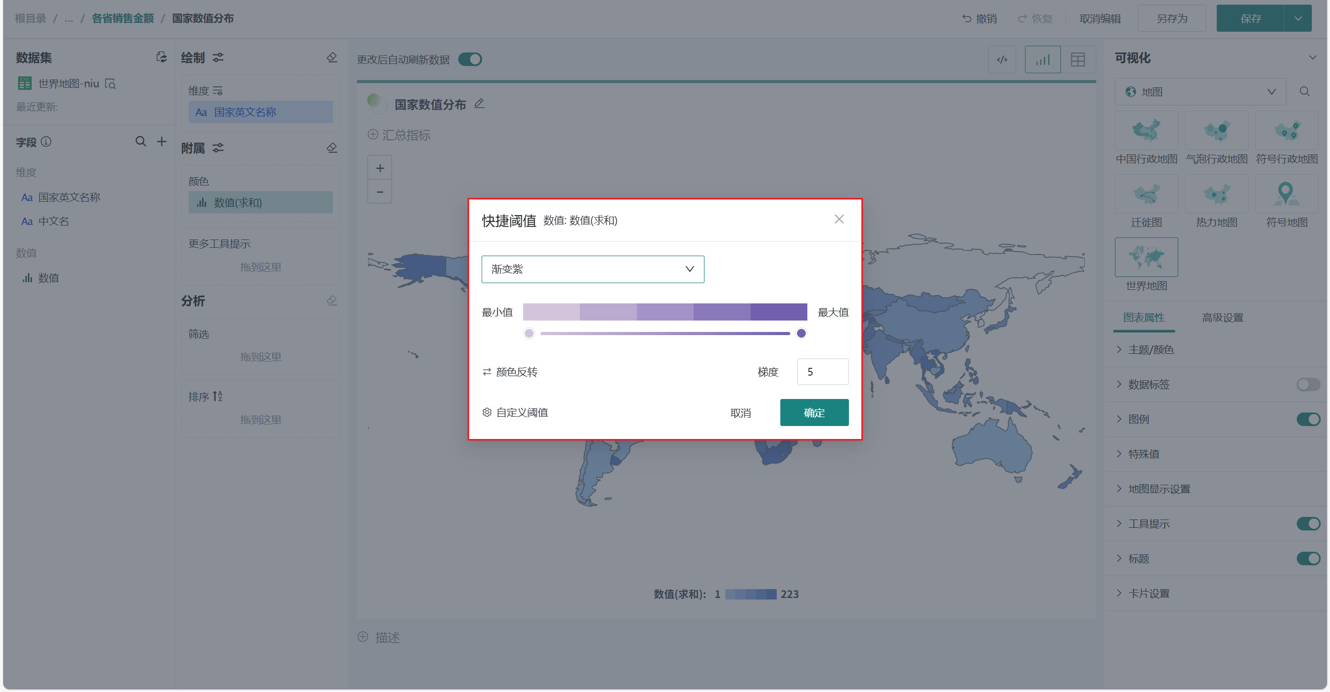Select the 图表属性 tab
The image size is (1330, 692).
tap(1143, 317)
